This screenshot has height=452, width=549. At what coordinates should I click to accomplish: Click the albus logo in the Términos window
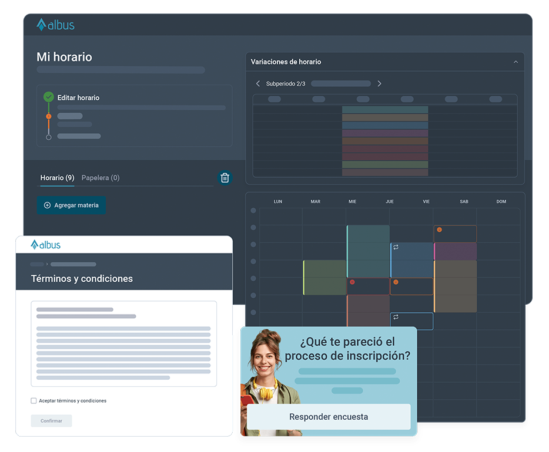45,245
